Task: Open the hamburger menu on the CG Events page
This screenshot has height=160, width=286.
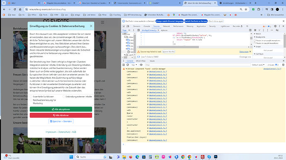Action: point(102,22)
